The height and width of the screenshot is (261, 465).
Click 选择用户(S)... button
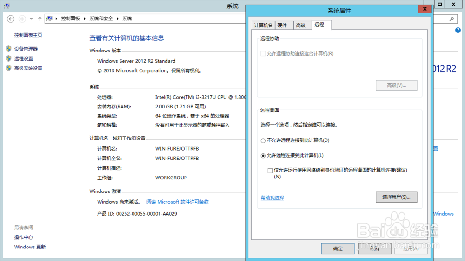tap(397, 197)
